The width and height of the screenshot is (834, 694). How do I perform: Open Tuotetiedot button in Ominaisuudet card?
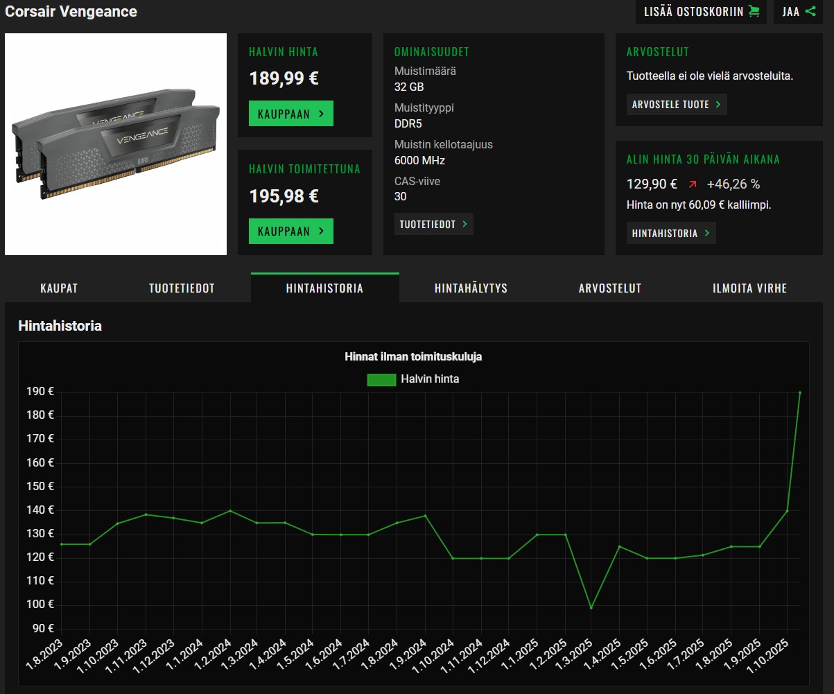[x=434, y=224]
